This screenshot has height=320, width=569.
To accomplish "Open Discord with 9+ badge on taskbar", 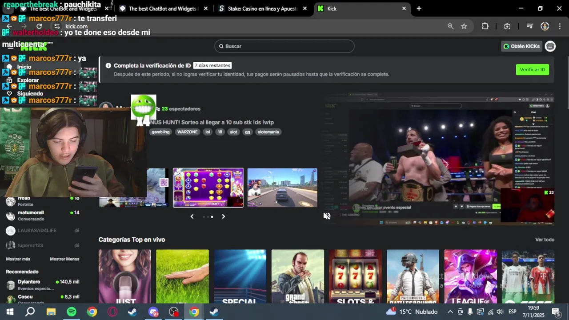I will [153, 312].
